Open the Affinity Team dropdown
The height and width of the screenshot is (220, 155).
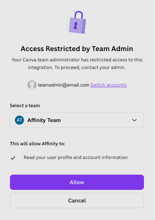(77, 120)
